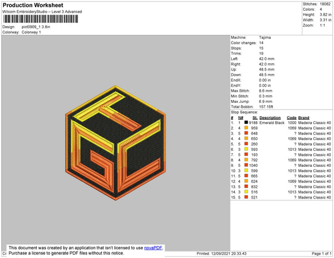The image size is (334, 258).
Task: Select the 'St.' column header
Action: tap(255, 118)
